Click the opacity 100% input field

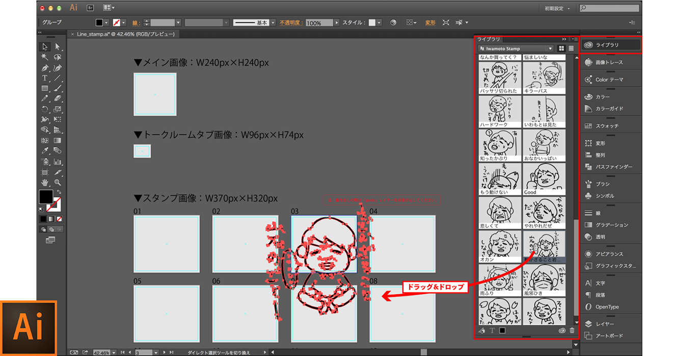click(x=319, y=23)
